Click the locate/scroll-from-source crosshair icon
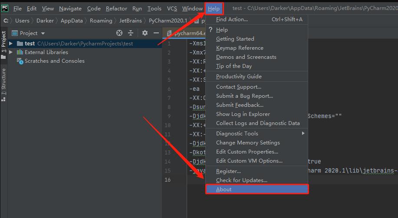The image size is (398, 218). [x=119, y=33]
